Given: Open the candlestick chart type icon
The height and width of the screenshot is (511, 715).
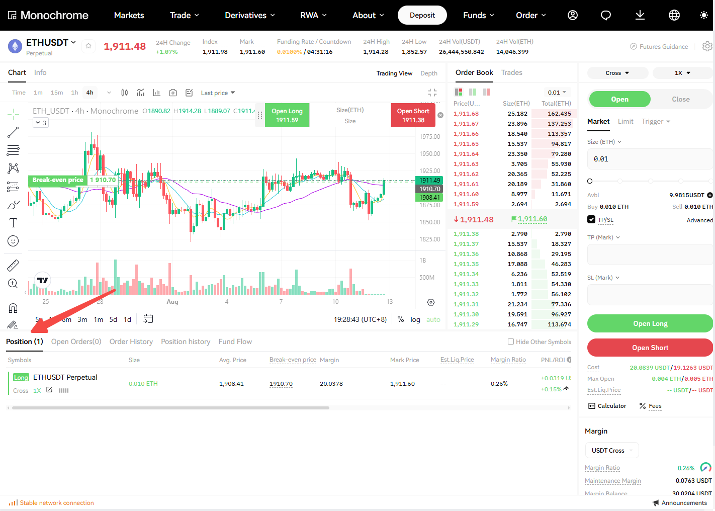Looking at the screenshot, I should (125, 93).
